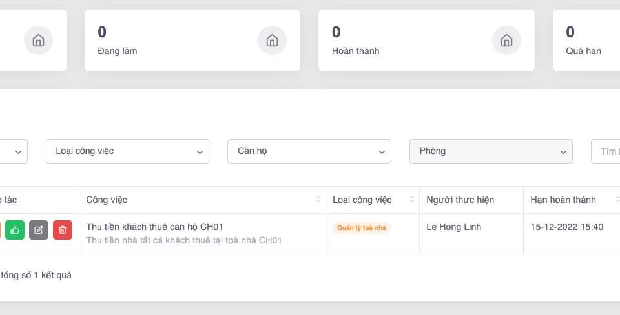The image size is (620, 315).
Task: Click the 15-12-2022 15:40 deadline cell
Action: (566, 227)
